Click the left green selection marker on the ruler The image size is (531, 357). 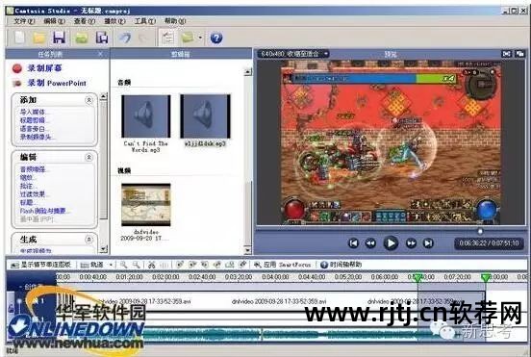(417, 278)
